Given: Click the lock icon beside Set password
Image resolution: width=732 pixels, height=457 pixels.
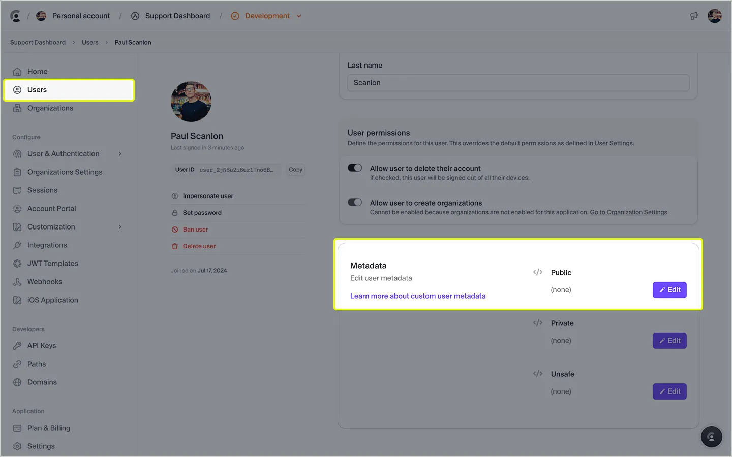Looking at the screenshot, I should tap(175, 213).
